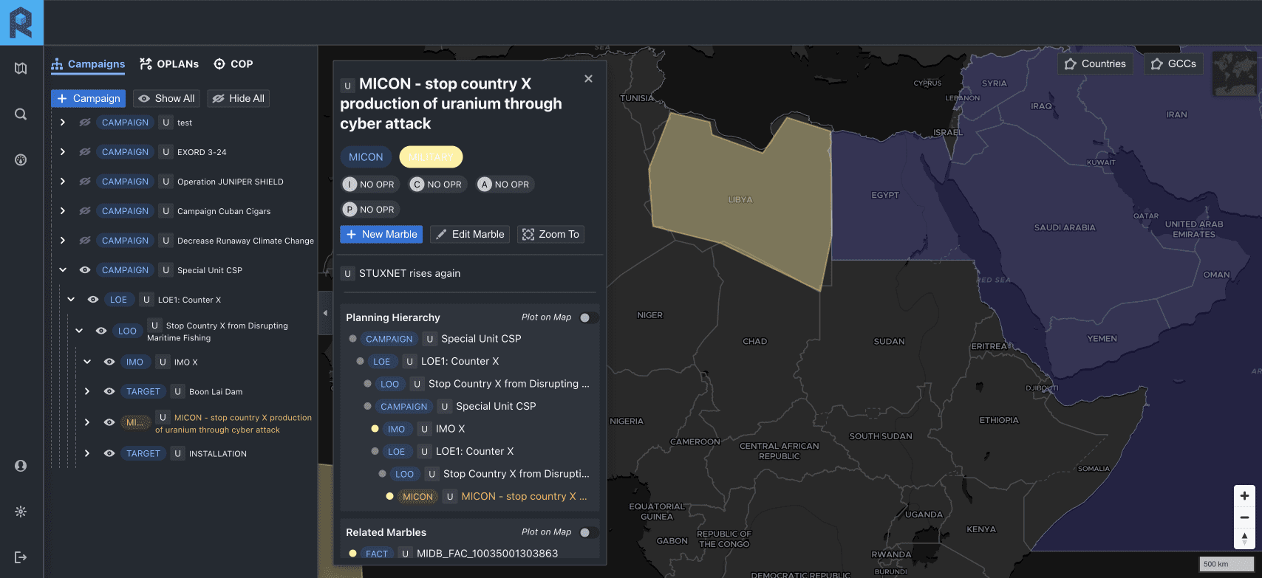Expand the INSTALLATION target node
The height and width of the screenshot is (578, 1262).
click(x=87, y=453)
